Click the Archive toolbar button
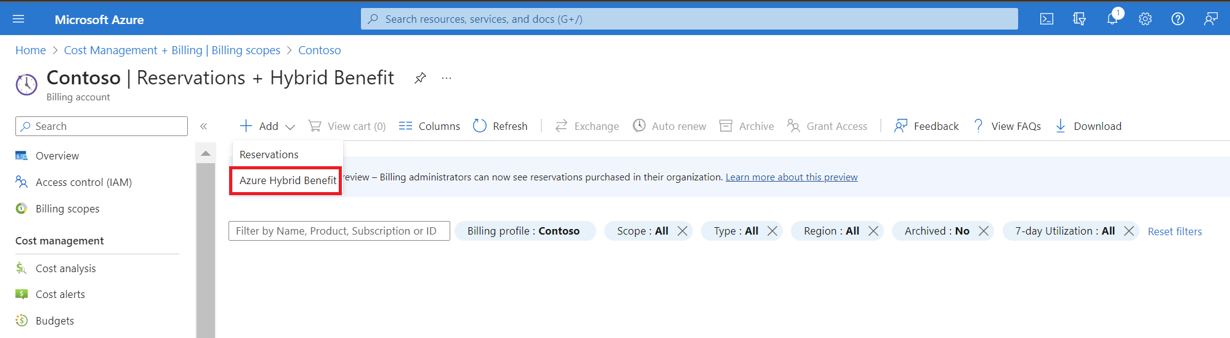Screen dimensions: 1230x338 click(746, 126)
